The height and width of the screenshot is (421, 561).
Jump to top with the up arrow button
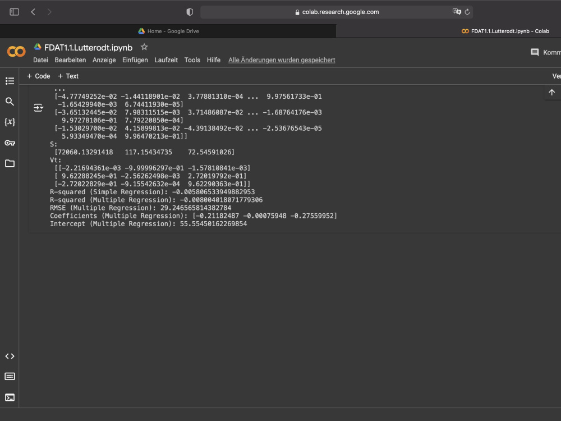click(x=551, y=93)
